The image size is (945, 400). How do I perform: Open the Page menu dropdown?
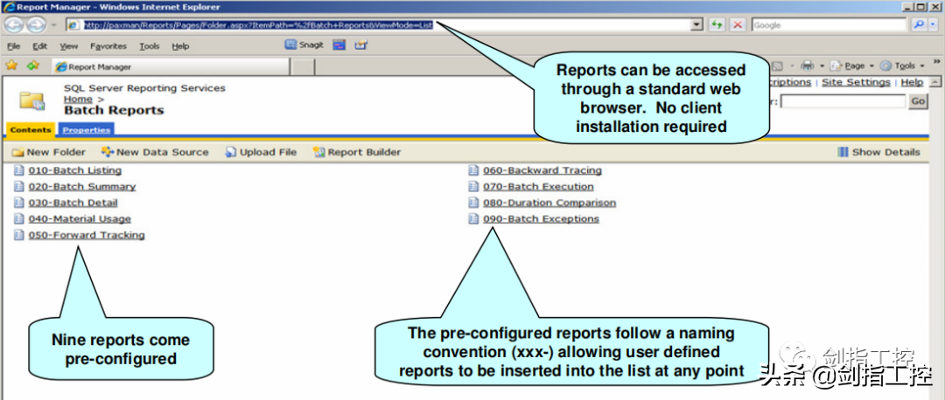tap(849, 66)
